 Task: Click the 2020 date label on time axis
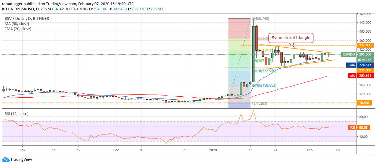pyautogui.click(x=213, y=150)
